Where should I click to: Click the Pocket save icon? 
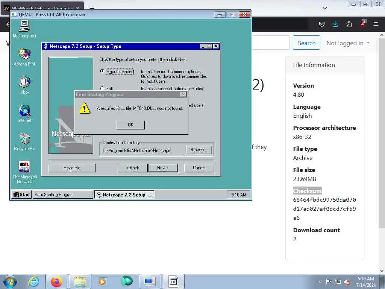(322, 24)
